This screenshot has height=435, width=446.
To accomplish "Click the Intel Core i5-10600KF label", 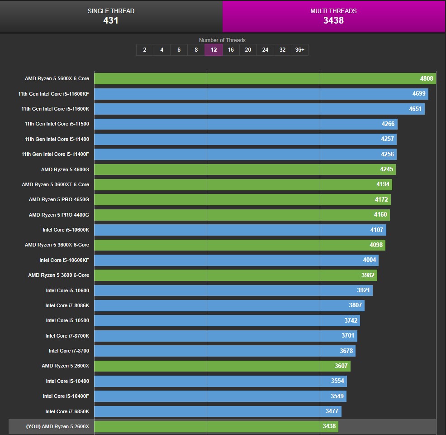I will [64, 260].
